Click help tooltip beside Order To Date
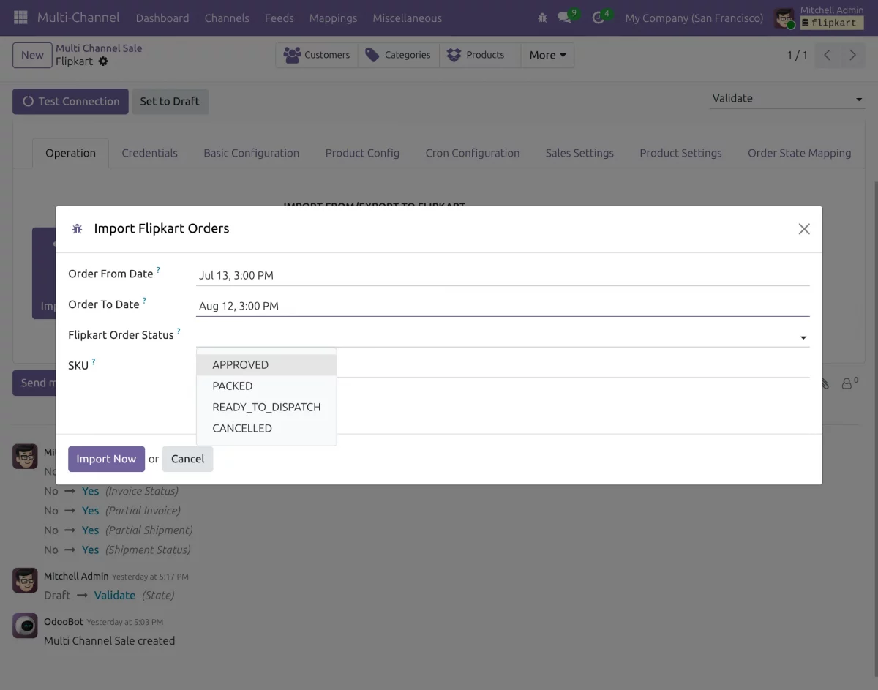Screen dimensions: 878x690 pyautogui.click(x=144, y=301)
